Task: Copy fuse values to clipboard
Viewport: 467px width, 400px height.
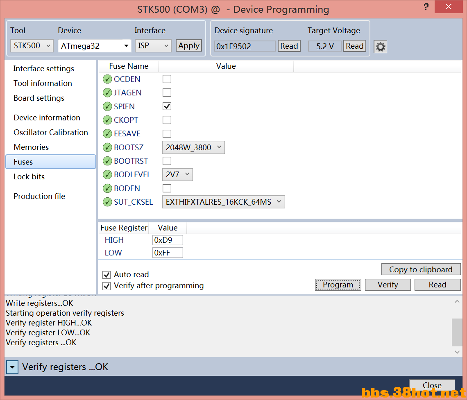Action: tap(421, 270)
